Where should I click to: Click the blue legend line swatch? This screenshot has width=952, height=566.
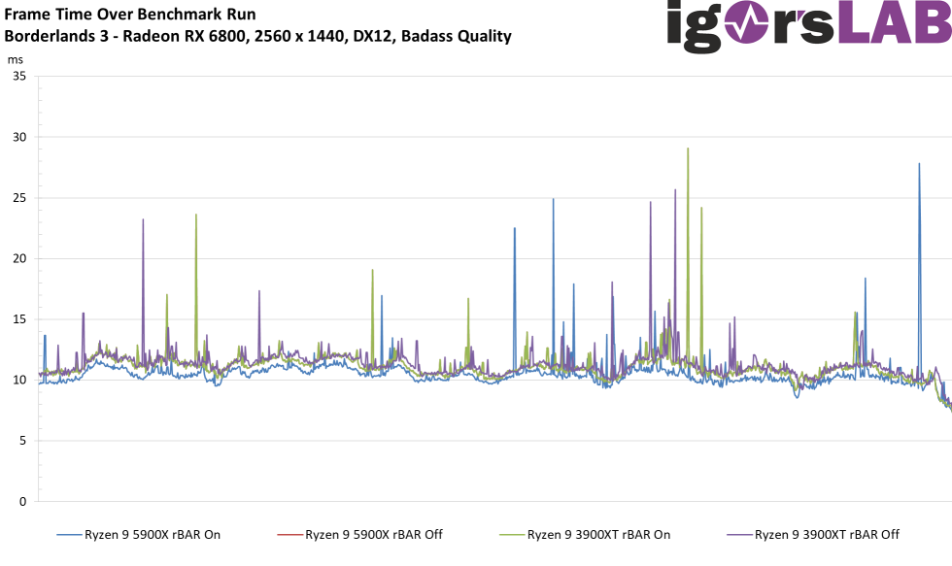[x=69, y=535]
